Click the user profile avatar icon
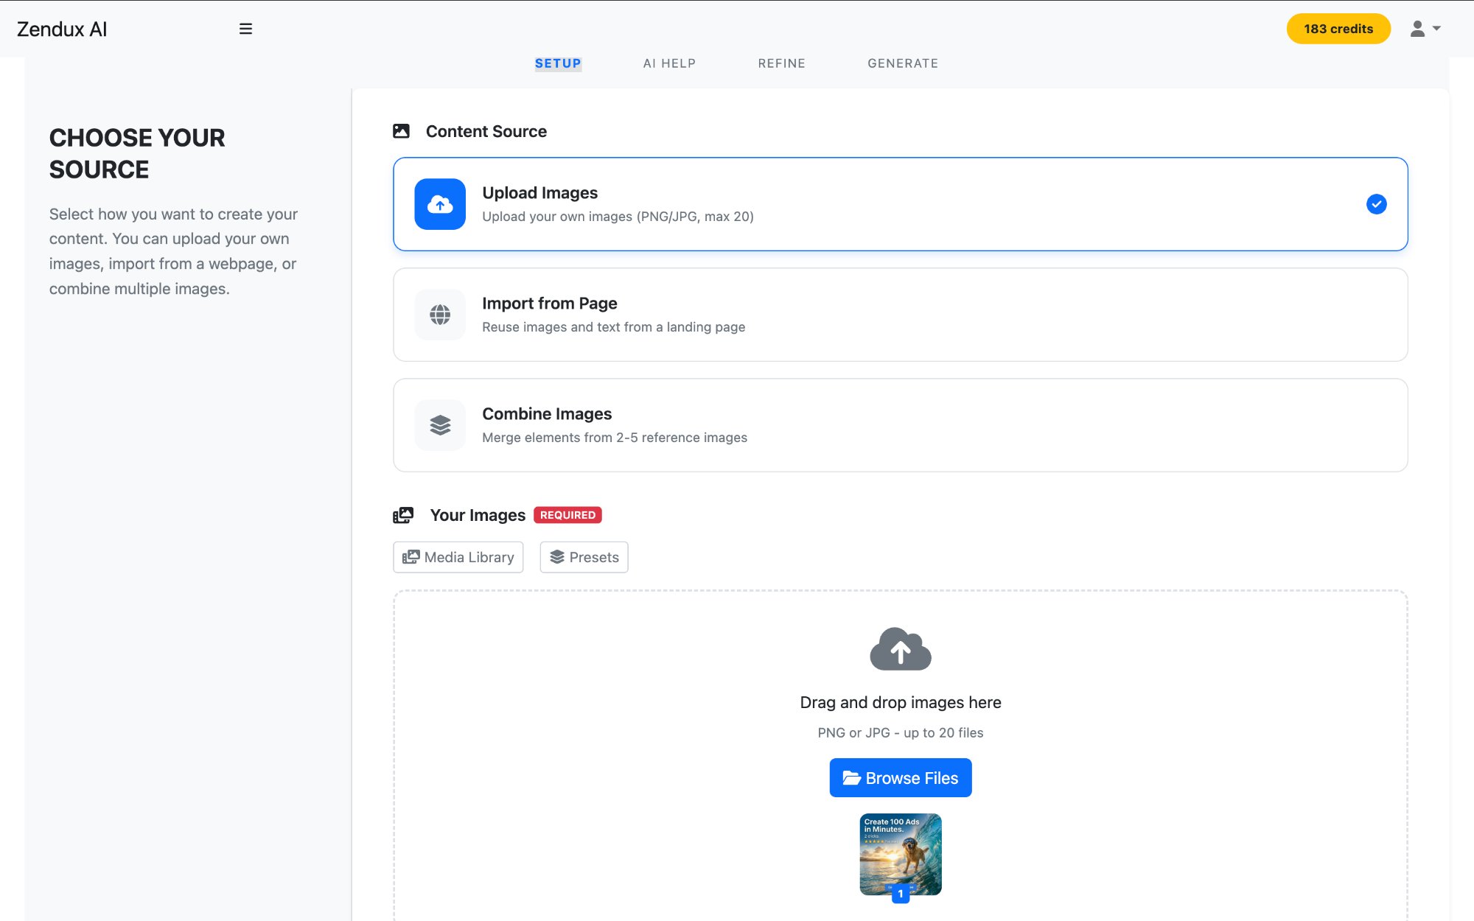Screen dimensions: 1474x921 coord(1416,29)
